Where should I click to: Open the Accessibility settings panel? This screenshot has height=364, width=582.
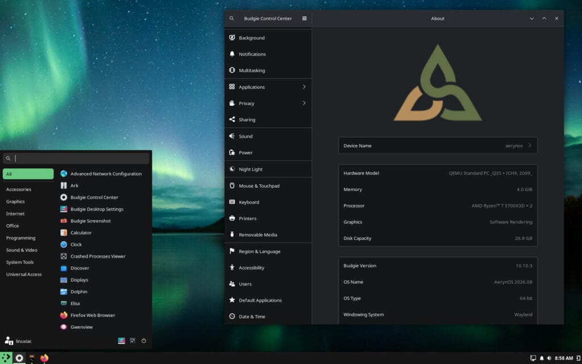(268, 268)
